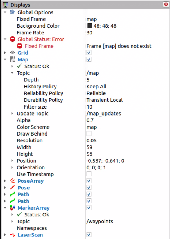Screen dimensions: 170x239
Task: Click the PoseArray display icon
Action: click(x=12, y=181)
